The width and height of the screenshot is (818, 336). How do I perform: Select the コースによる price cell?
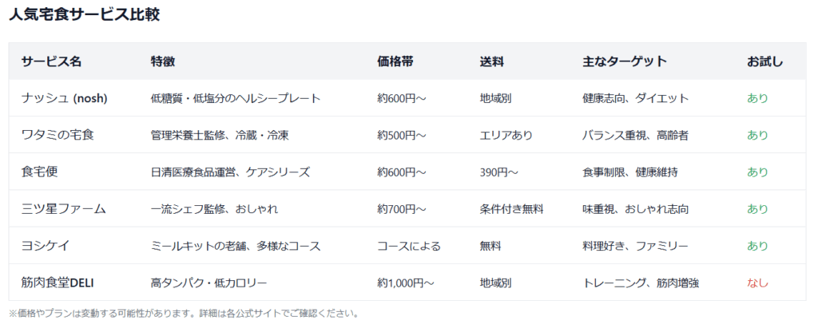[409, 246]
